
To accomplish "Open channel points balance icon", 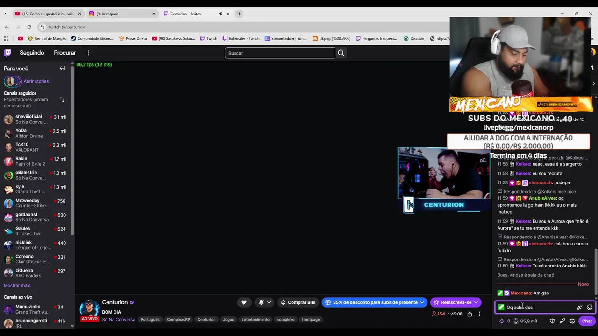I will (516, 321).
